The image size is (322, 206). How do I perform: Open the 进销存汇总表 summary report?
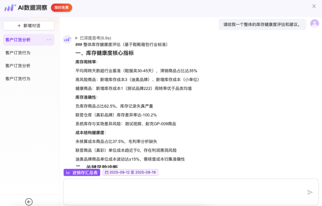pyautogui.click(x=81, y=172)
